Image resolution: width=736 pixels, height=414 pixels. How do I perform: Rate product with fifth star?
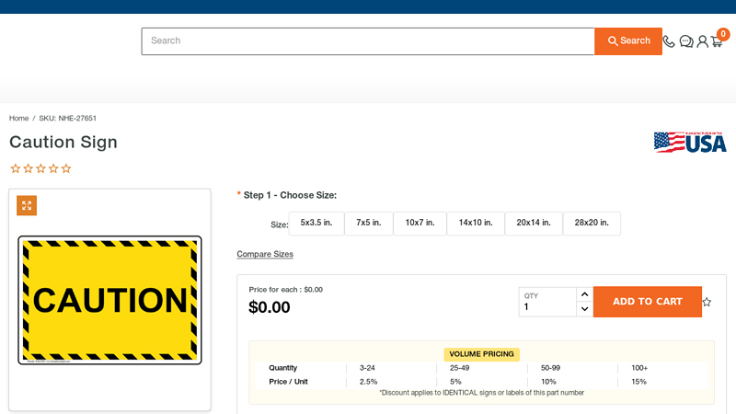click(66, 168)
